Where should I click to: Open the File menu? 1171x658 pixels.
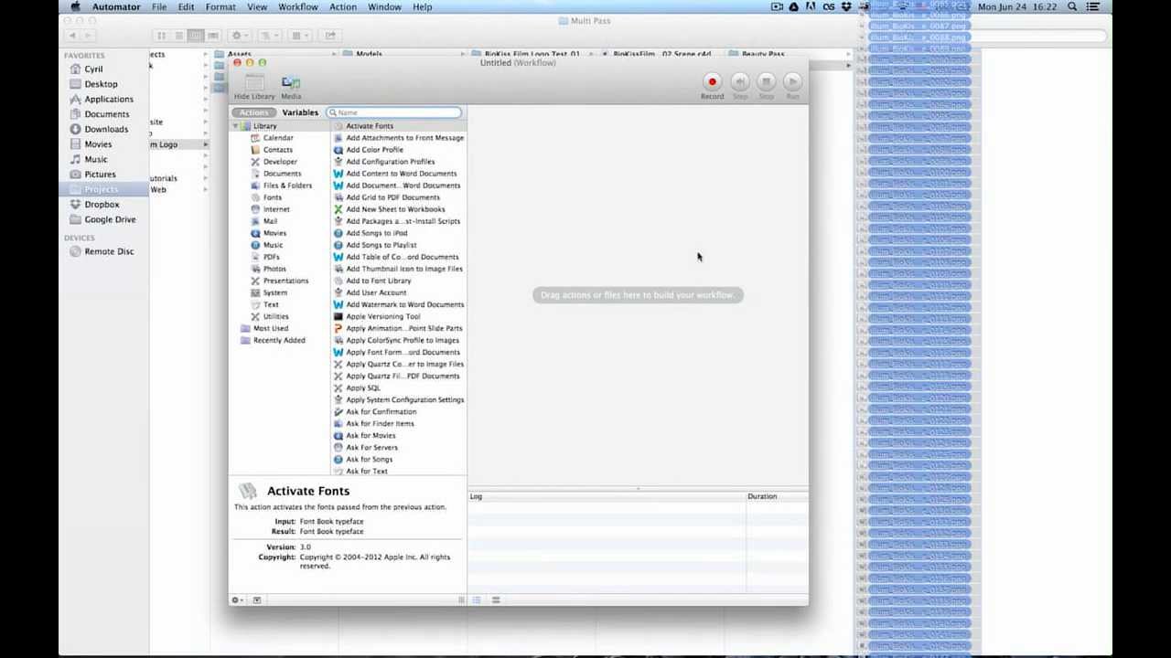coord(159,6)
